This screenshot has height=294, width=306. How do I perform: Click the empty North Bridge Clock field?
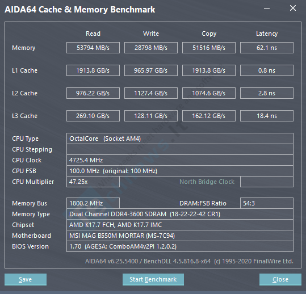tap(267, 182)
